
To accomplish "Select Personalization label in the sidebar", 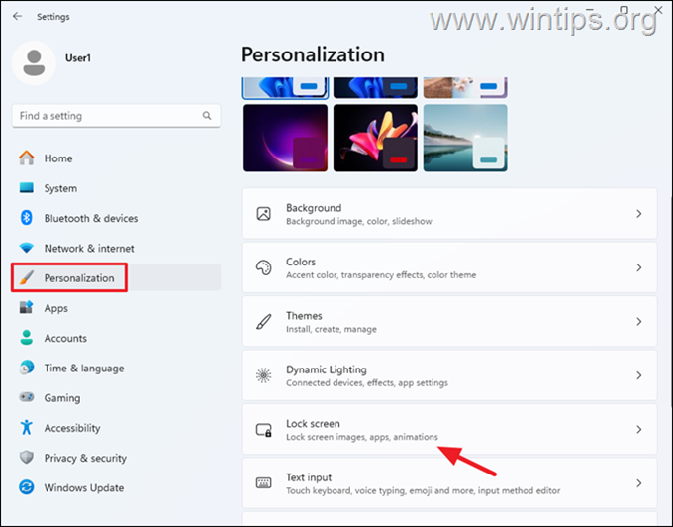I will [79, 278].
